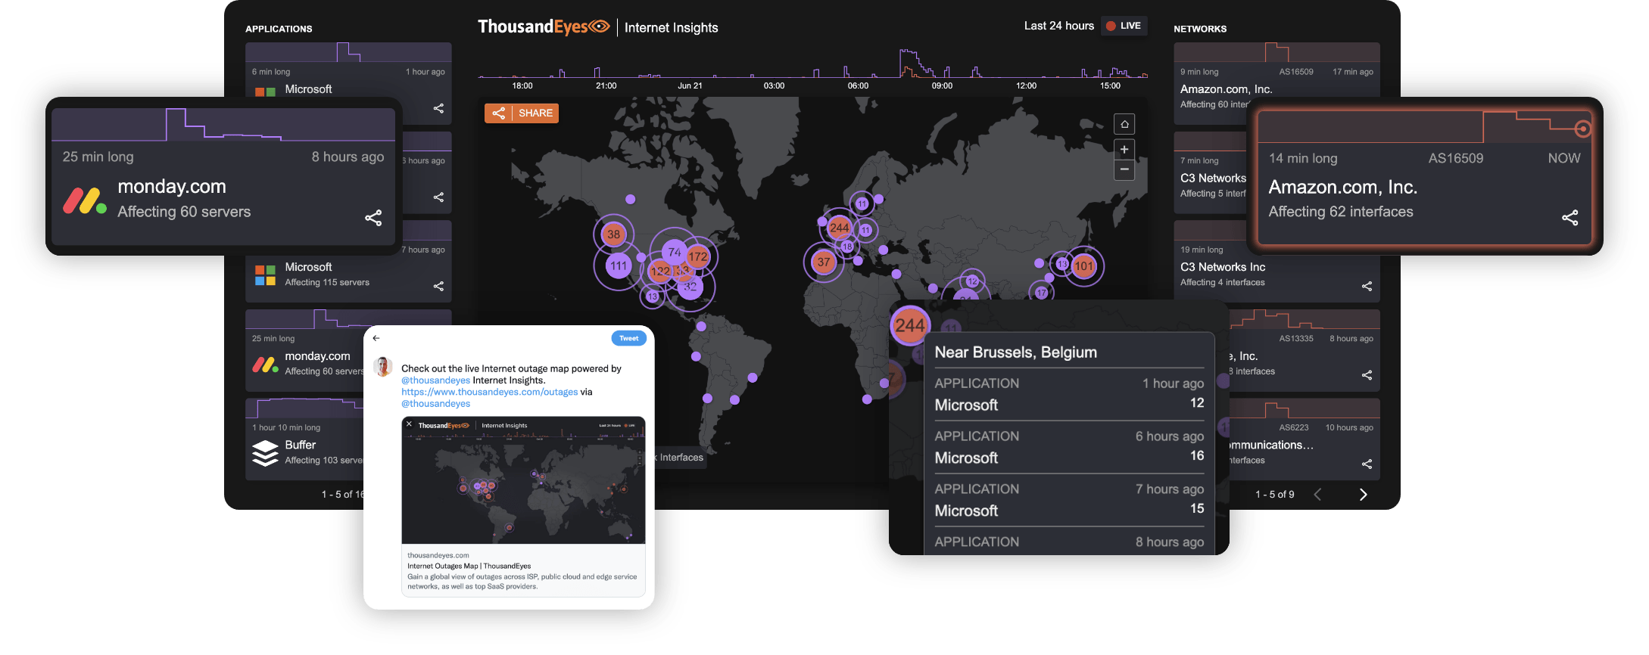Reset map view with home icon

click(x=1124, y=124)
